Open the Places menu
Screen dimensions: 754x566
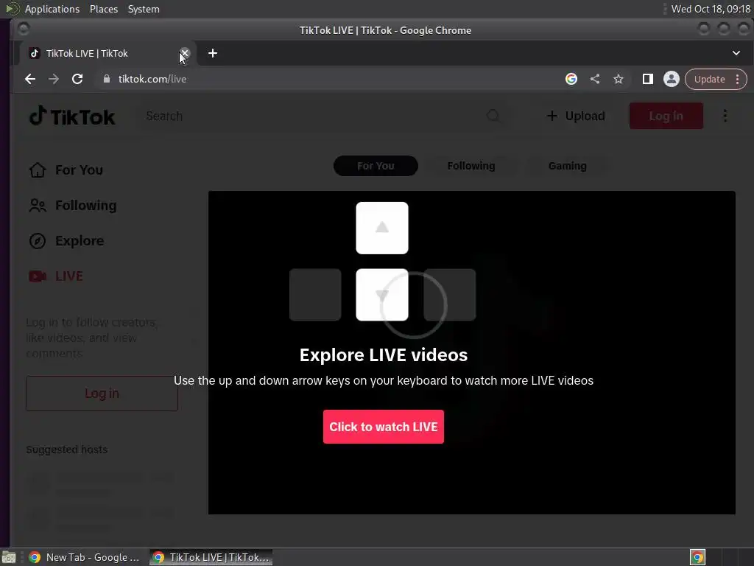pyautogui.click(x=104, y=9)
